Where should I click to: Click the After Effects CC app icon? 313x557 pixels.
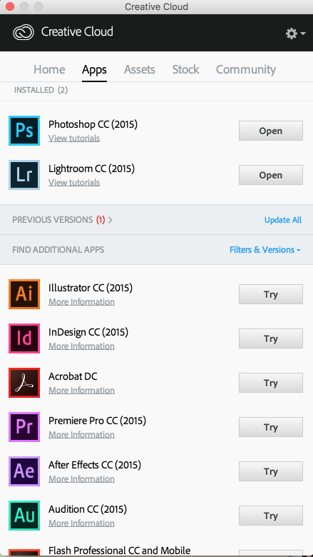click(24, 471)
